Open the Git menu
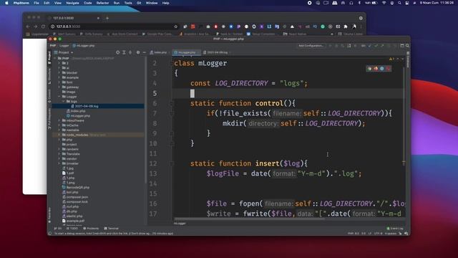The width and height of the screenshot is (458, 258). [x=139, y=3]
